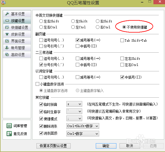Viewport: 165px width, 152px height.
Task: Switch to 按键设置 tab
Action: pyautogui.click(x=17, y=21)
